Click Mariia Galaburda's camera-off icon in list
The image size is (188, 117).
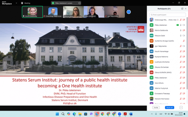click(184, 30)
